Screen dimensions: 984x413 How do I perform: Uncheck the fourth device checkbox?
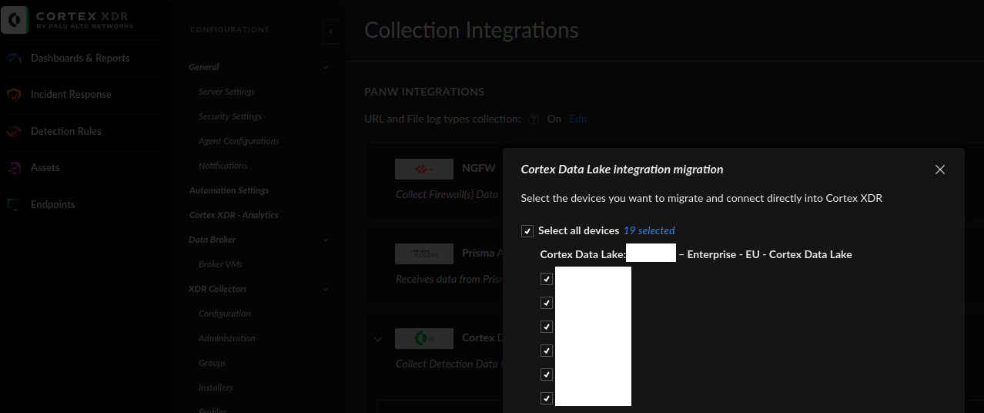coord(547,351)
